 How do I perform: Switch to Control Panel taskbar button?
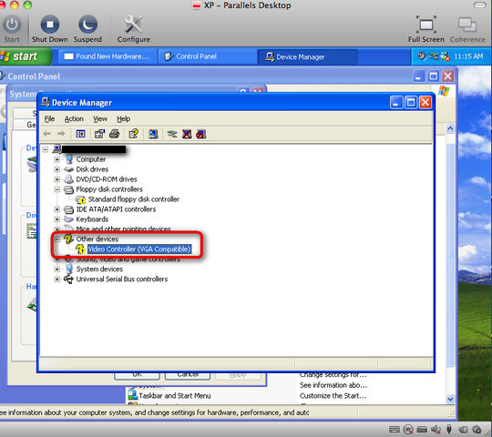point(207,56)
